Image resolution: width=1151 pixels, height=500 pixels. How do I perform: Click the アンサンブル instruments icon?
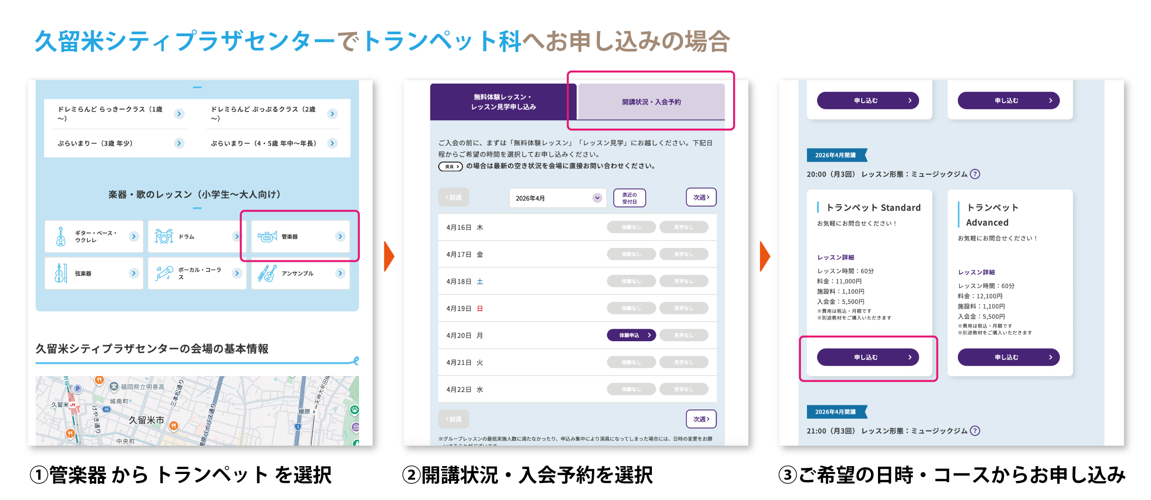click(267, 273)
